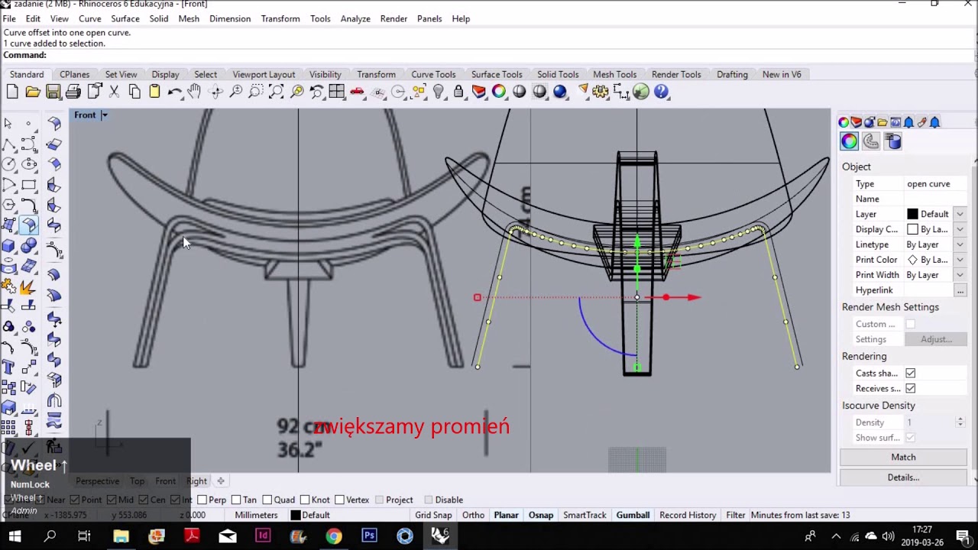Click the New file icon
The width and height of the screenshot is (978, 550).
pyautogui.click(x=12, y=92)
